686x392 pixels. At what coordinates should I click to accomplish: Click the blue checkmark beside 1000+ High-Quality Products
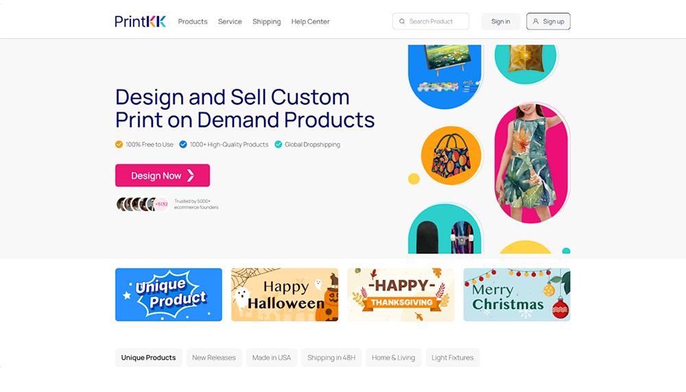click(183, 144)
